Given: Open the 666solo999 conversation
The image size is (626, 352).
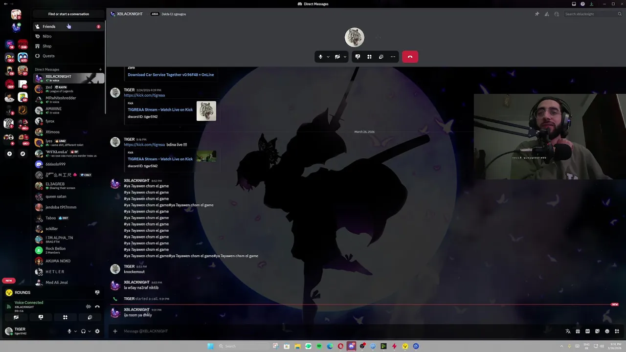Looking at the screenshot, I should (68, 164).
